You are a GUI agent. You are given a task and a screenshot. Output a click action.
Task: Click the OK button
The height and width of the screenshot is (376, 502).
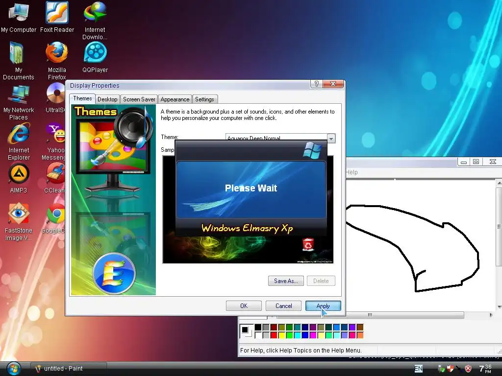pos(244,306)
